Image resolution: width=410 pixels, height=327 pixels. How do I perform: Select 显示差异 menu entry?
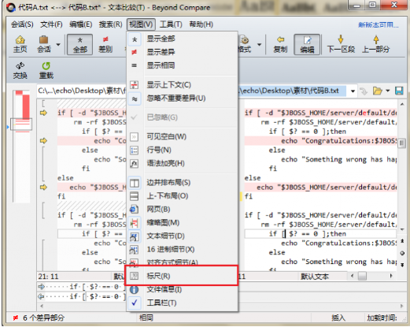coord(182,52)
